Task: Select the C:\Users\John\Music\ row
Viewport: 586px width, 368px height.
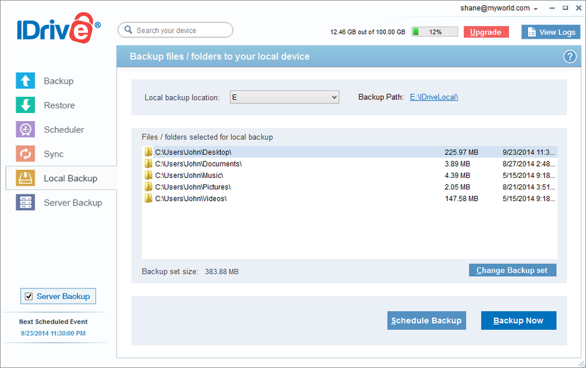Action: click(350, 175)
